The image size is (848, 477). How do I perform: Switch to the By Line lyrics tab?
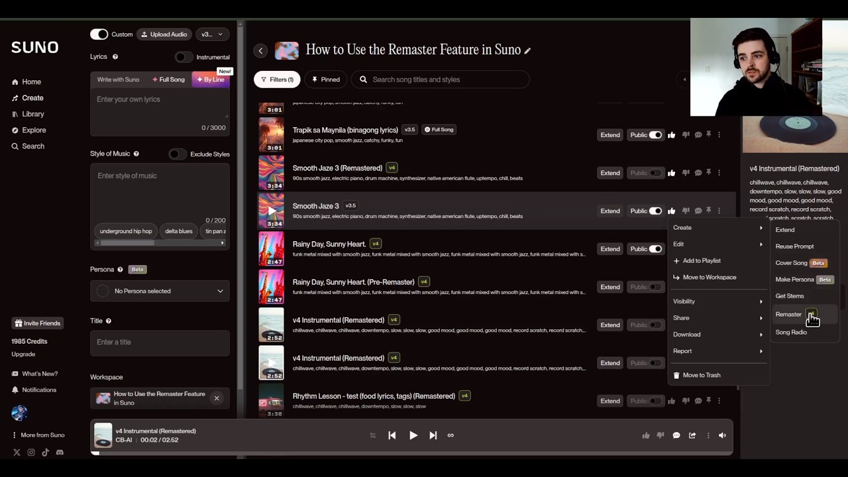click(x=211, y=79)
